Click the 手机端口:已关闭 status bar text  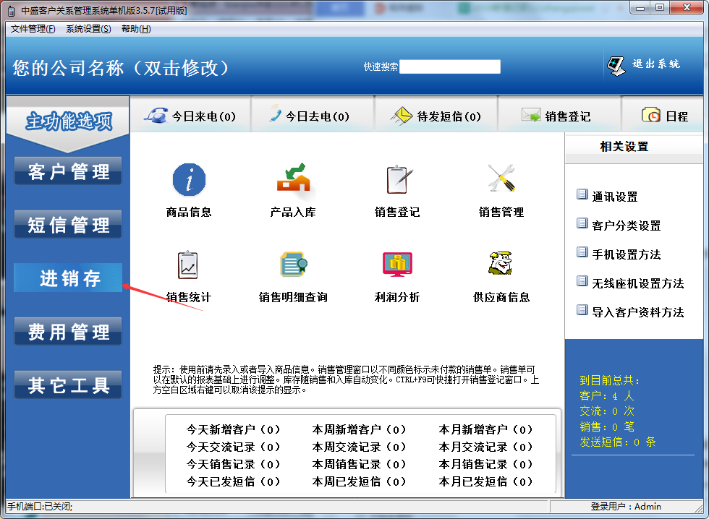coord(40,507)
